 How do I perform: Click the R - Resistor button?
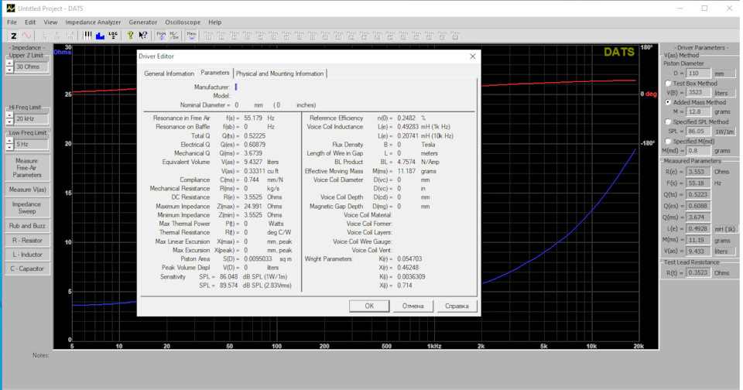pos(27,240)
